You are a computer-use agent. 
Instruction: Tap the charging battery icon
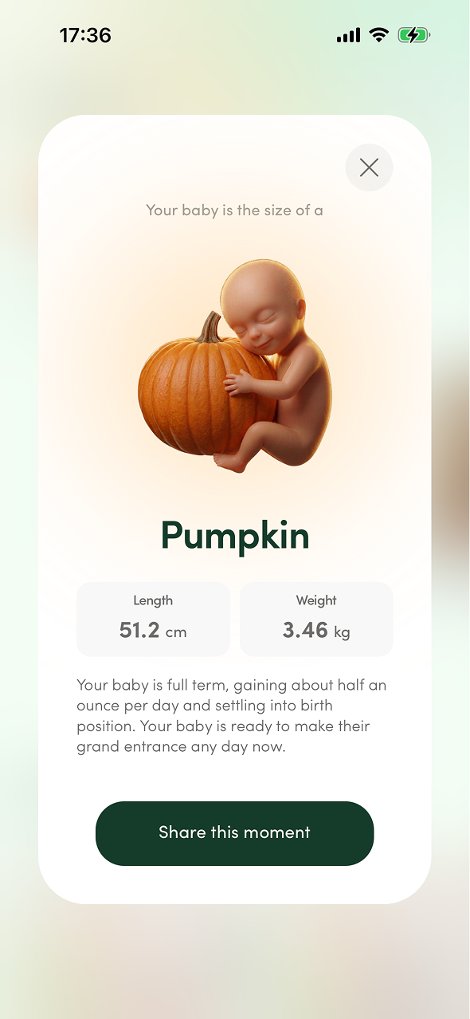(414, 35)
